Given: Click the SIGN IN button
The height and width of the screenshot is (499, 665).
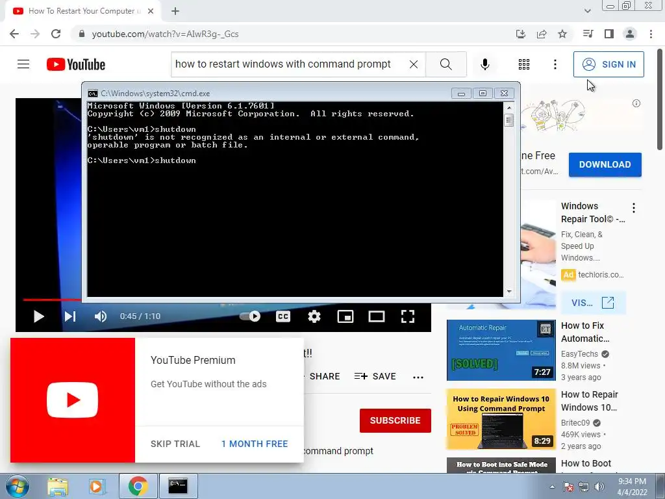Looking at the screenshot, I should 609,64.
